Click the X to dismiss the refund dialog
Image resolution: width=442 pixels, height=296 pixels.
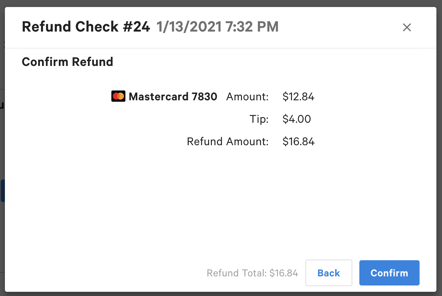(x=407, y=27)
